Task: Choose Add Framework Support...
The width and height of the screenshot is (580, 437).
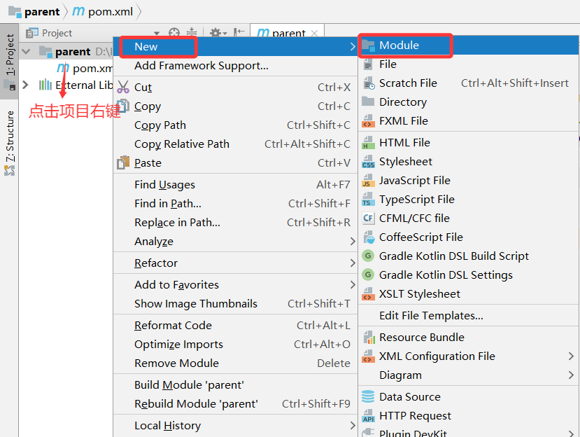Action: 235,66
